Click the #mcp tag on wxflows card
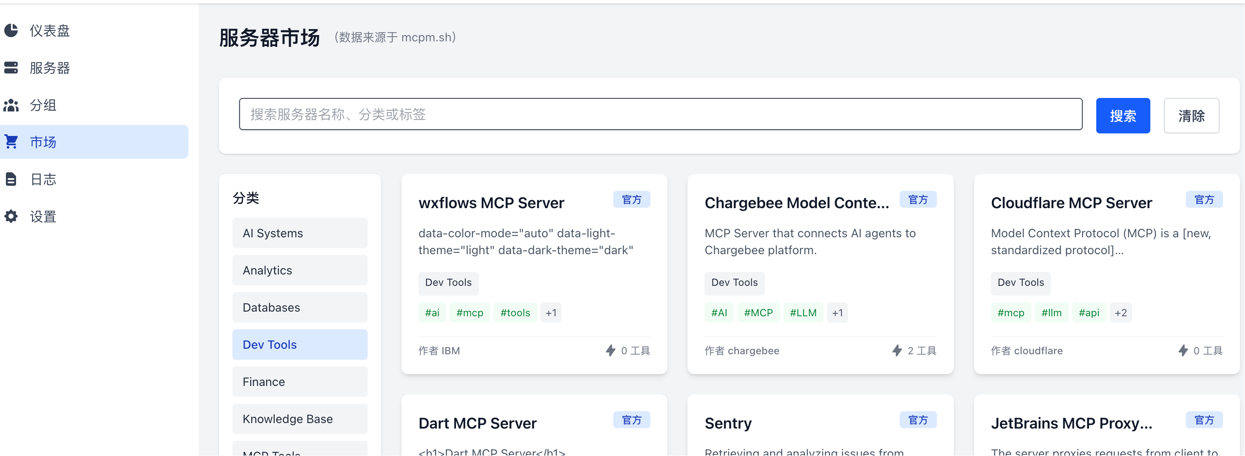Image resolution: width=1245 pixels, height=456 pixels. (470, 313)
